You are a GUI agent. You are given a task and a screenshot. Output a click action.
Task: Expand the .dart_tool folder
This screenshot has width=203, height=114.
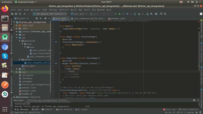17,25
